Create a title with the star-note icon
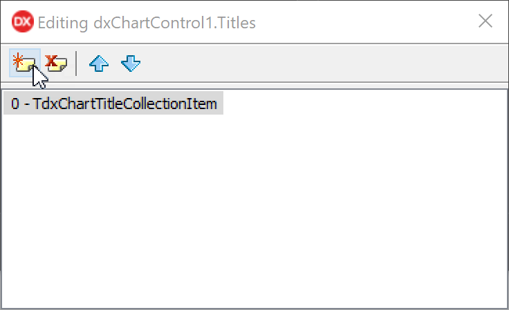Viewport: 509px width, 310px height. [24, 64]
